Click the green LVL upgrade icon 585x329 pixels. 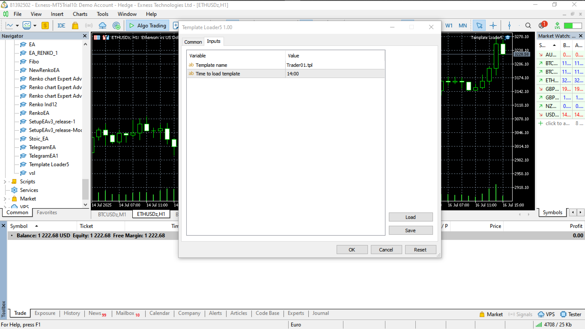point(557,26)
